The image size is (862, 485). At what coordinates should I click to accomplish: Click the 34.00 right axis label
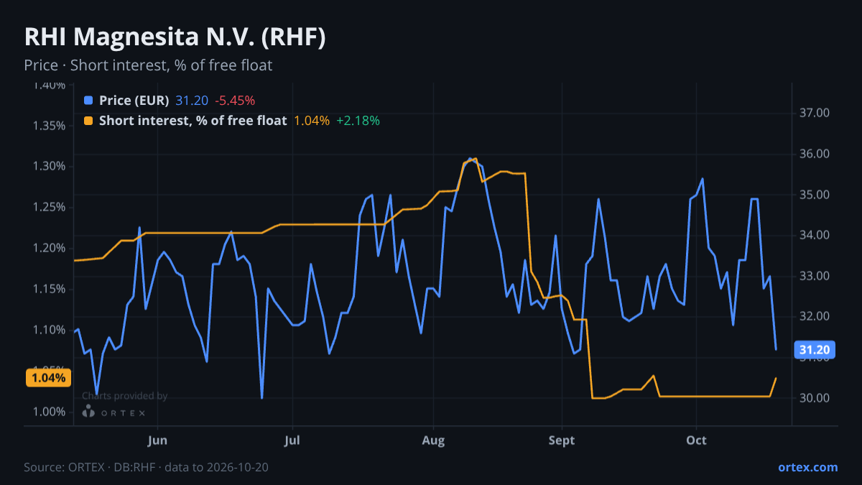tap(815, 235)
